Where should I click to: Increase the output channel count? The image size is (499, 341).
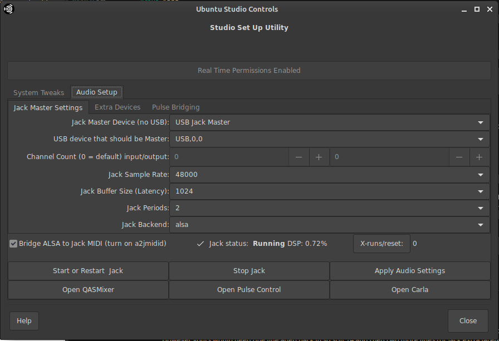pyautogui.click(x=480, y=157)
